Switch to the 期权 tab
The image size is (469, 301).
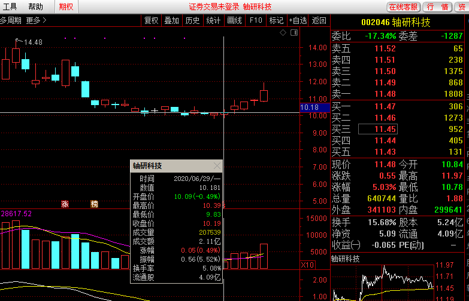(x=66, y=7)
